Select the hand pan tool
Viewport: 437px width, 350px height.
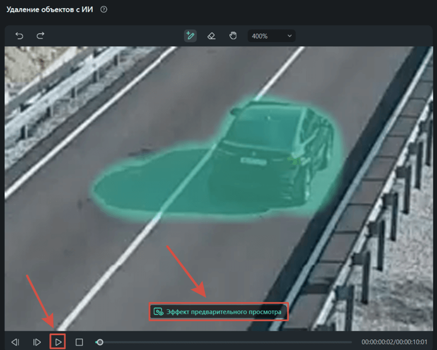(x=233, y=35)
